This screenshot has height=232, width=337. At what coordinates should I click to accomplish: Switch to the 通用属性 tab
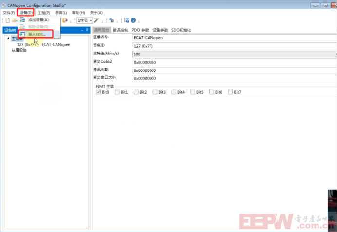(x=101, y=30)
